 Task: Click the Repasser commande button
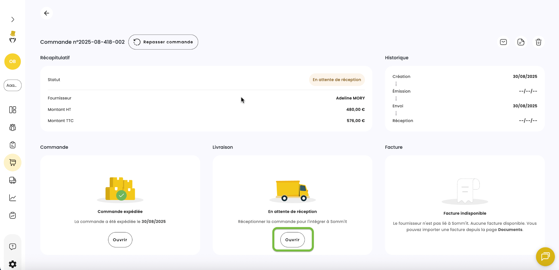click(163, 42)
